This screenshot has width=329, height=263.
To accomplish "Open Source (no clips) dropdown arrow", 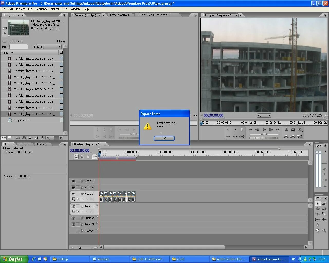I will tap(100, 15).
